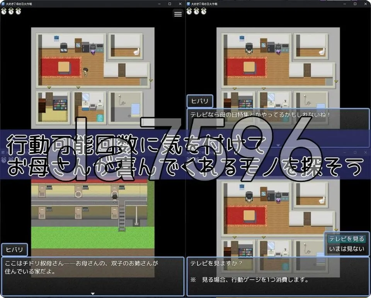Click the toilet in top-left map
The image size is (371, 298).
[x=137, y=52]
